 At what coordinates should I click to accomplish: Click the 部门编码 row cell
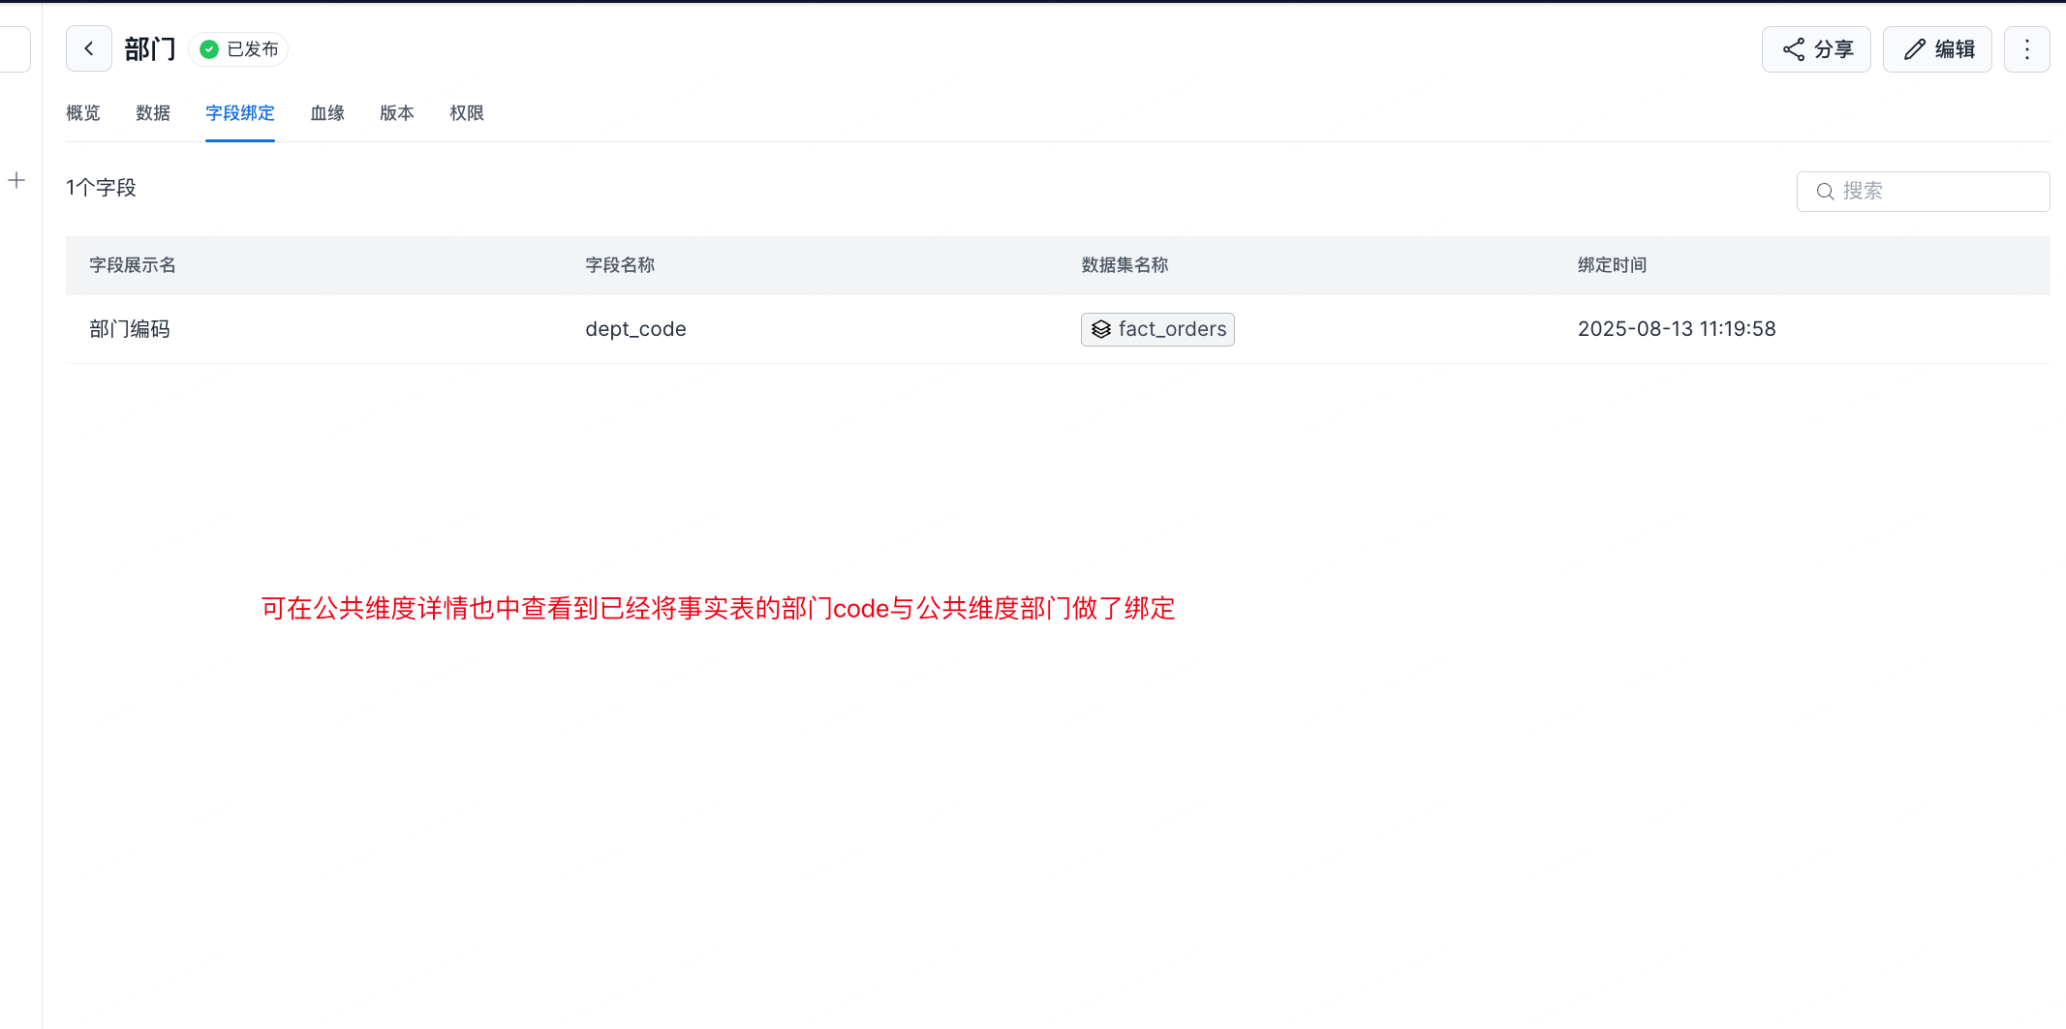[x=130, y=329]
